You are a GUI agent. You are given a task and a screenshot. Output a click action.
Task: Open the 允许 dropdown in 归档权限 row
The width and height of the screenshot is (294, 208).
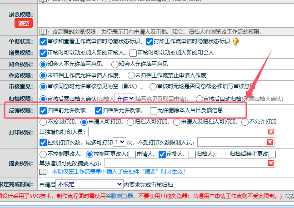pos(125,98)
